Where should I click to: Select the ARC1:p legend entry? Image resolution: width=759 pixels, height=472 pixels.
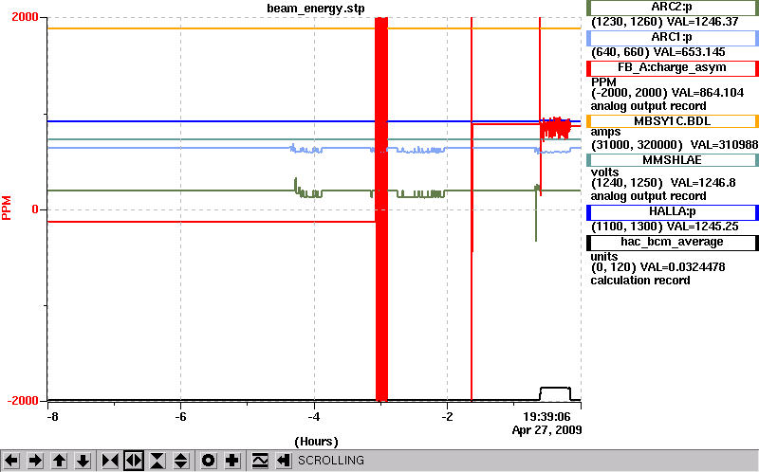(x=673, y=37)
